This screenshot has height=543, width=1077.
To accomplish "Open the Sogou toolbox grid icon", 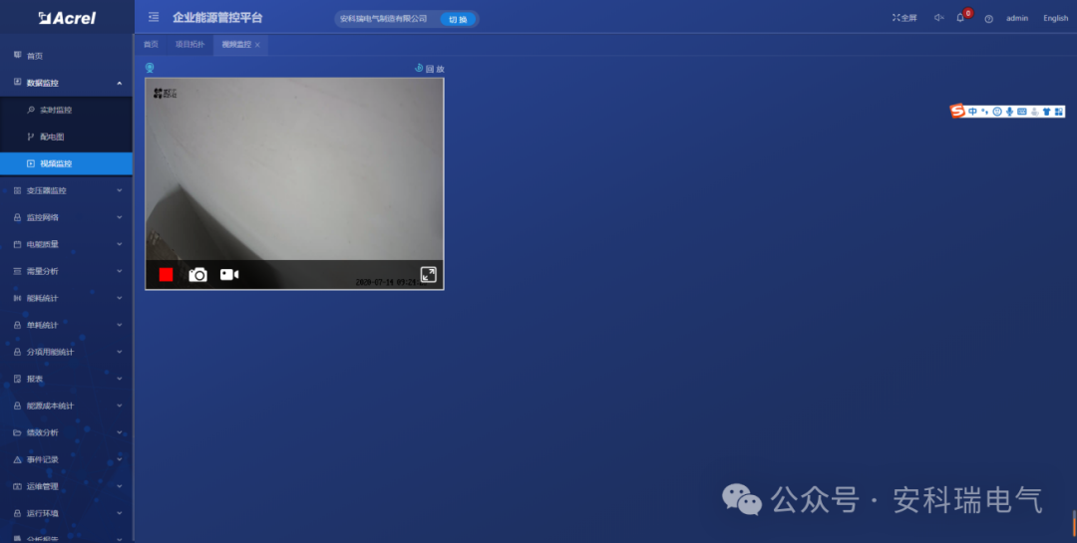I will coord(1058,112).
